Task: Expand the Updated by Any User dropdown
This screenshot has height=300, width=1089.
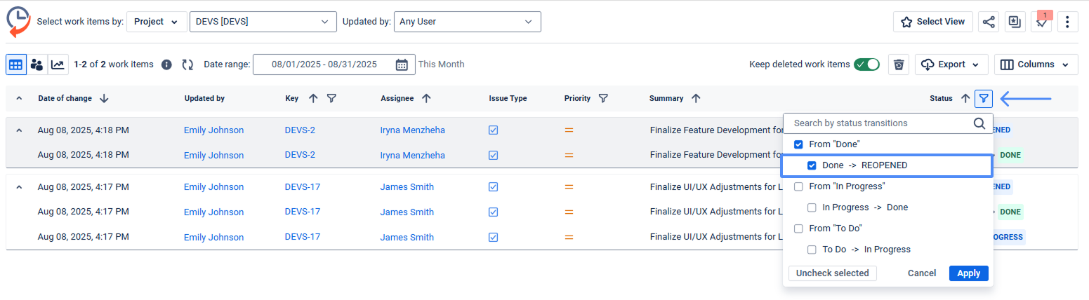Action: [x=467, y=22]
